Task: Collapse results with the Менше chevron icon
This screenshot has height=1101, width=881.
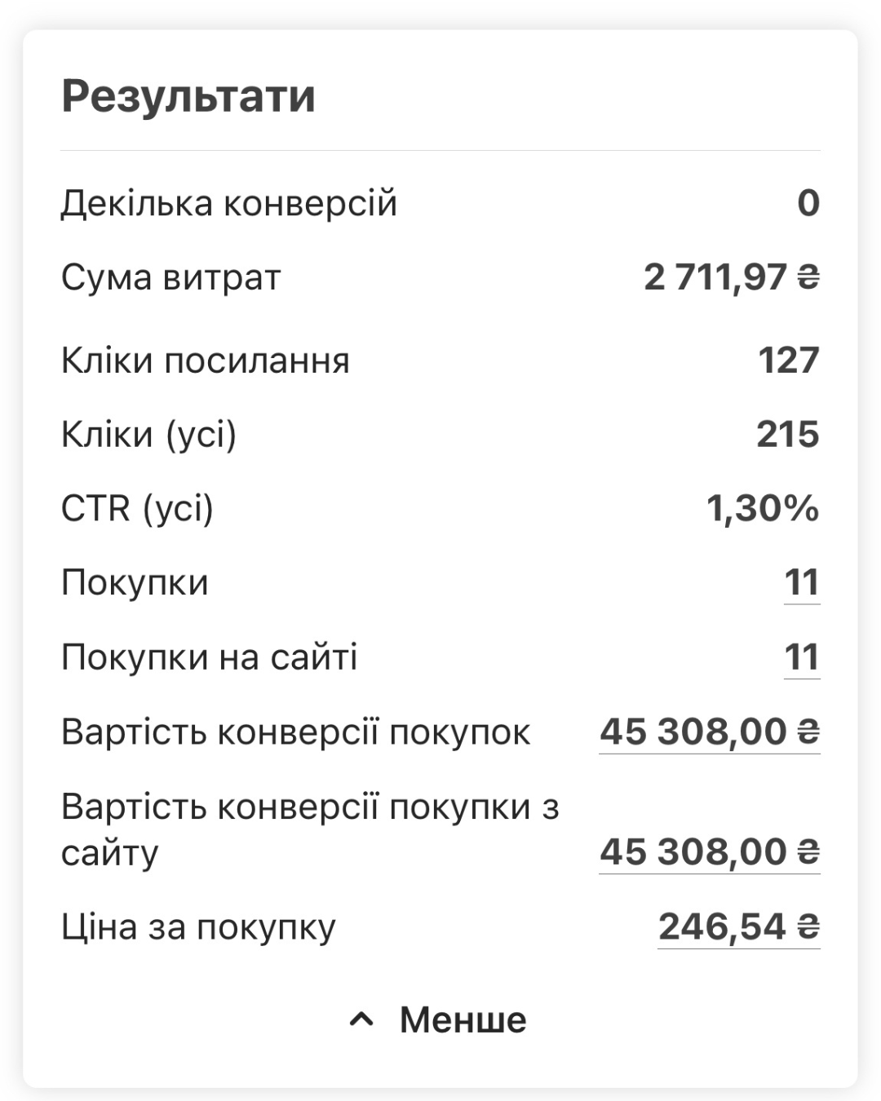Action: pyautogui.click(x=361, y=1019)
